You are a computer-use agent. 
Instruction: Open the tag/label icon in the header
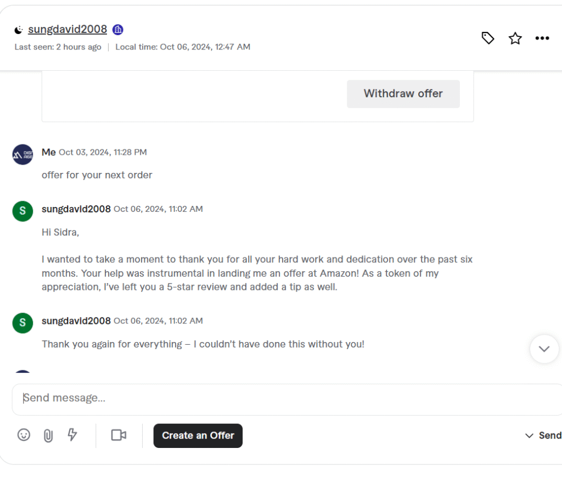point(487,38)
